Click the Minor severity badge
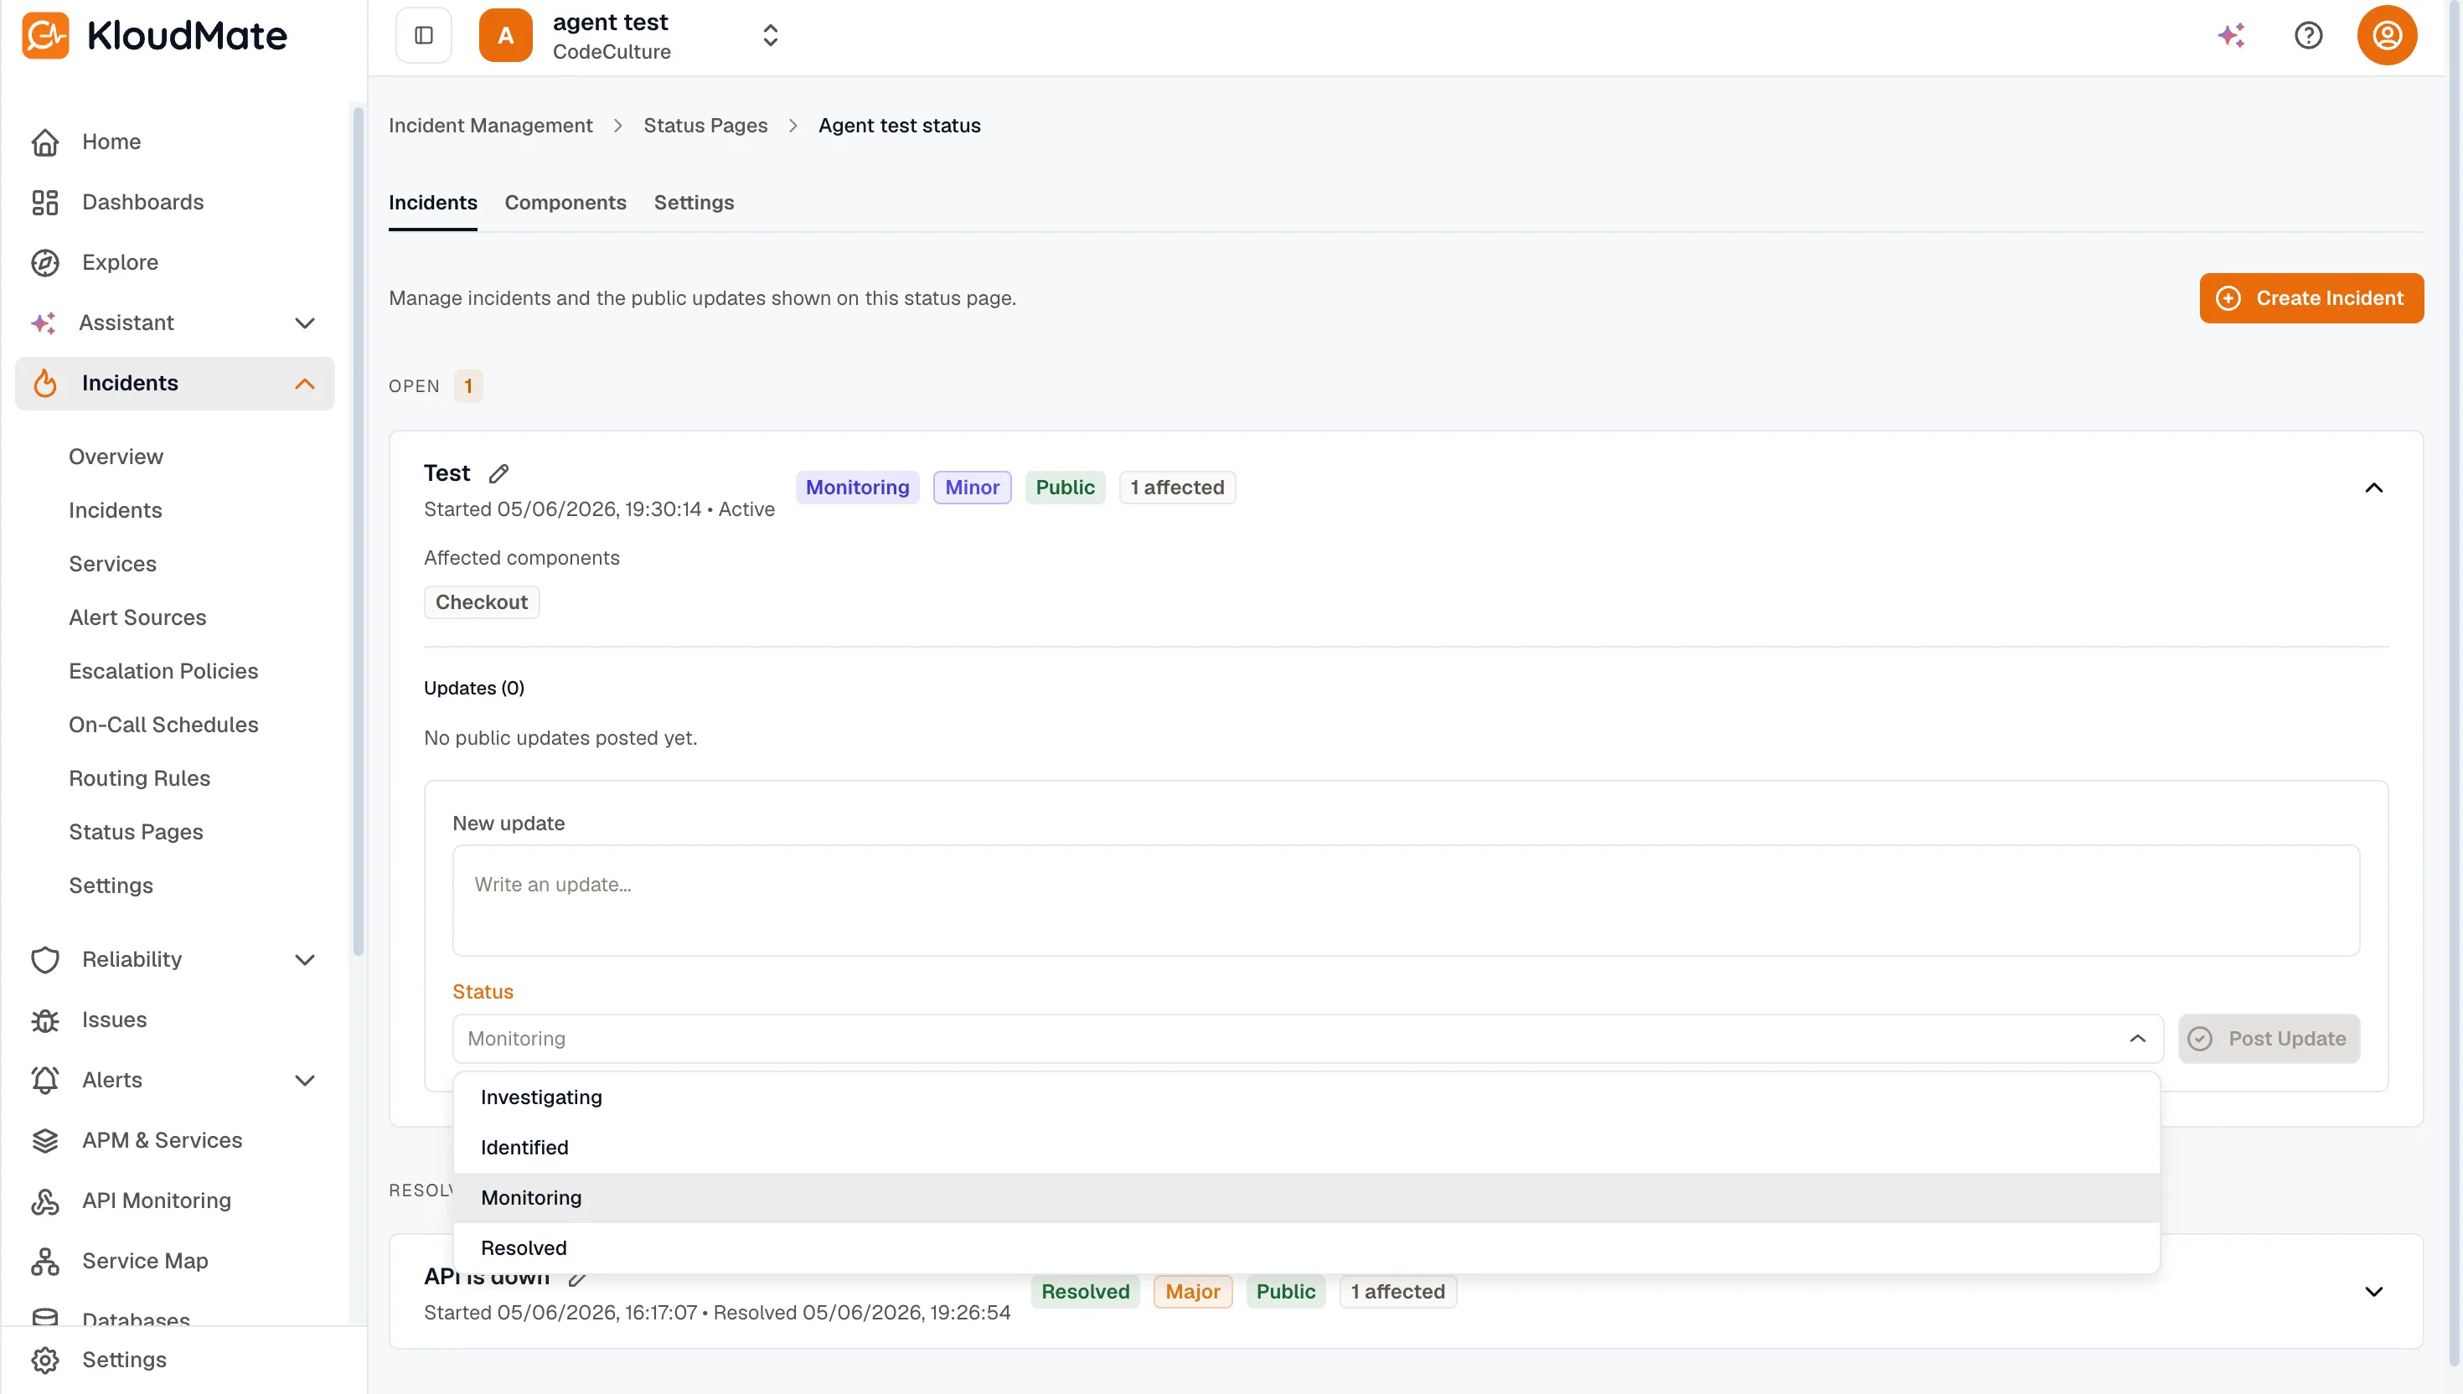The height and width of the screenshot is (1394, 2463). point(972,488)
